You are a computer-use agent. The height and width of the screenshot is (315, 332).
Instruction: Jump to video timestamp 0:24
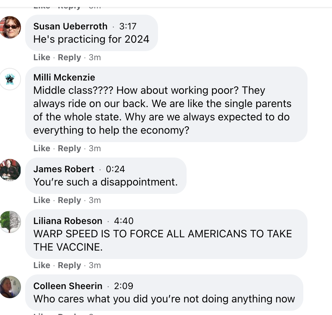click(x=115, y=169)
